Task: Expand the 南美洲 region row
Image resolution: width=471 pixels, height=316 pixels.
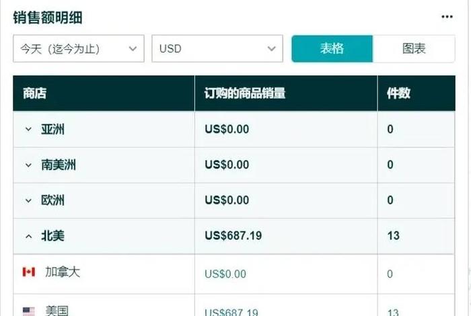Action: pyautogui.click(x=28, y=165)
